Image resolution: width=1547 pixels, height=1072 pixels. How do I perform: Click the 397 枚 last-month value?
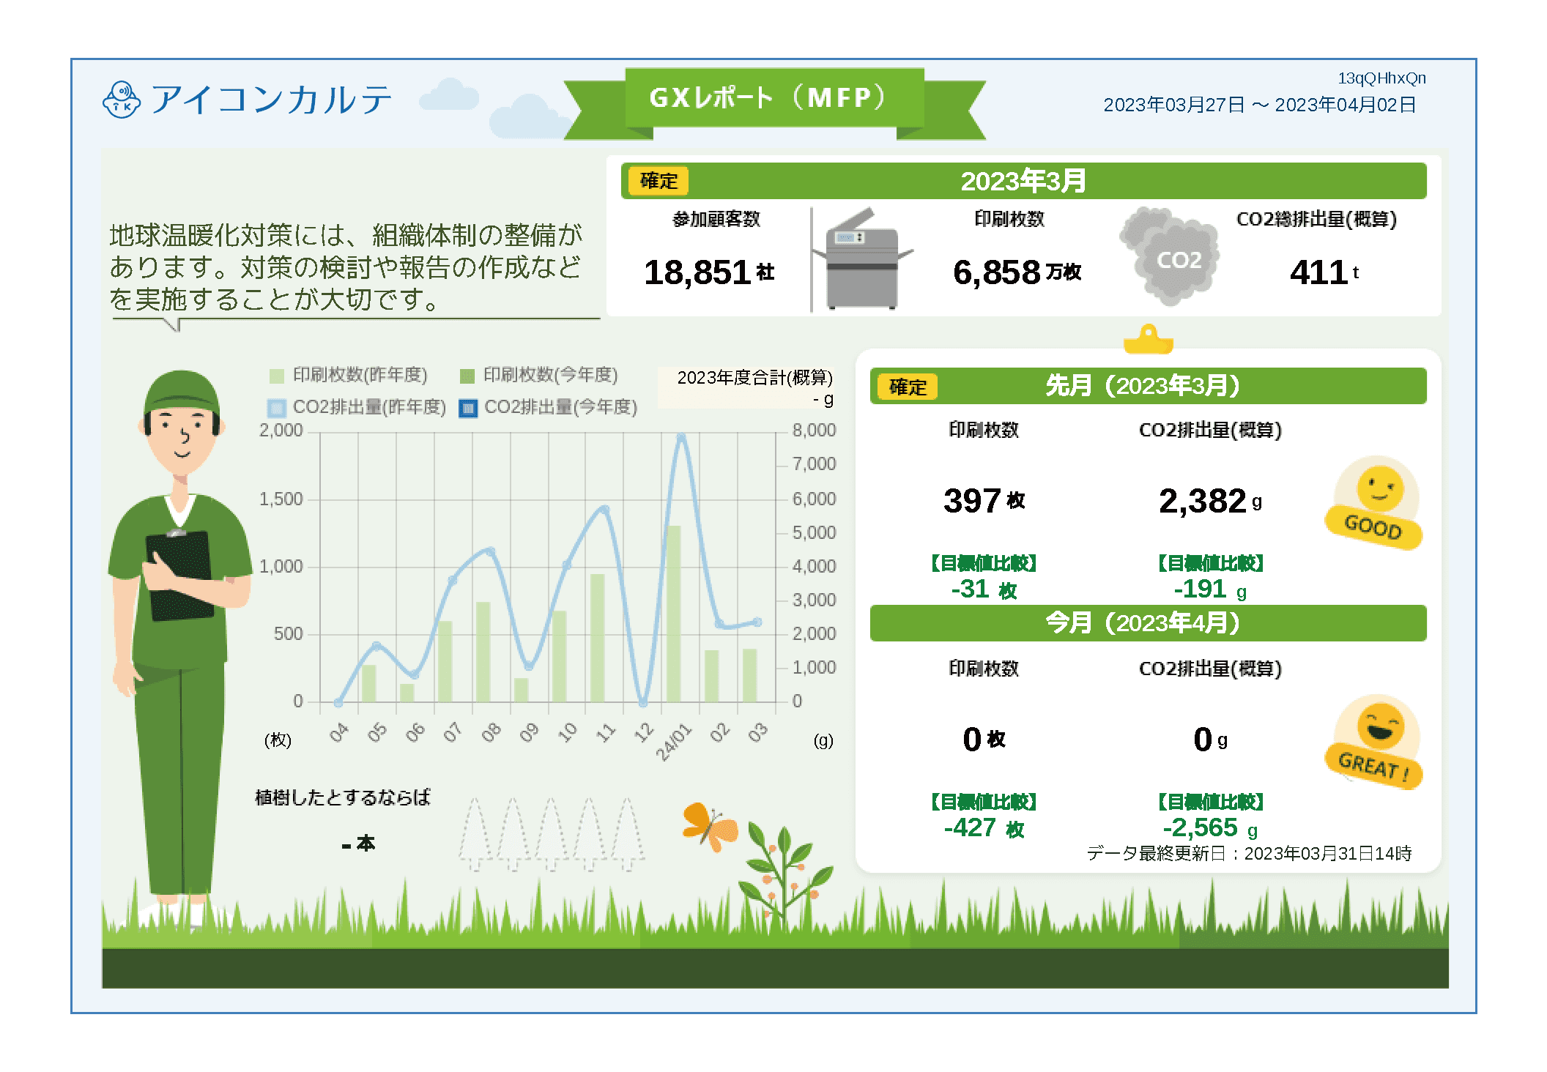tap(984, 501)
